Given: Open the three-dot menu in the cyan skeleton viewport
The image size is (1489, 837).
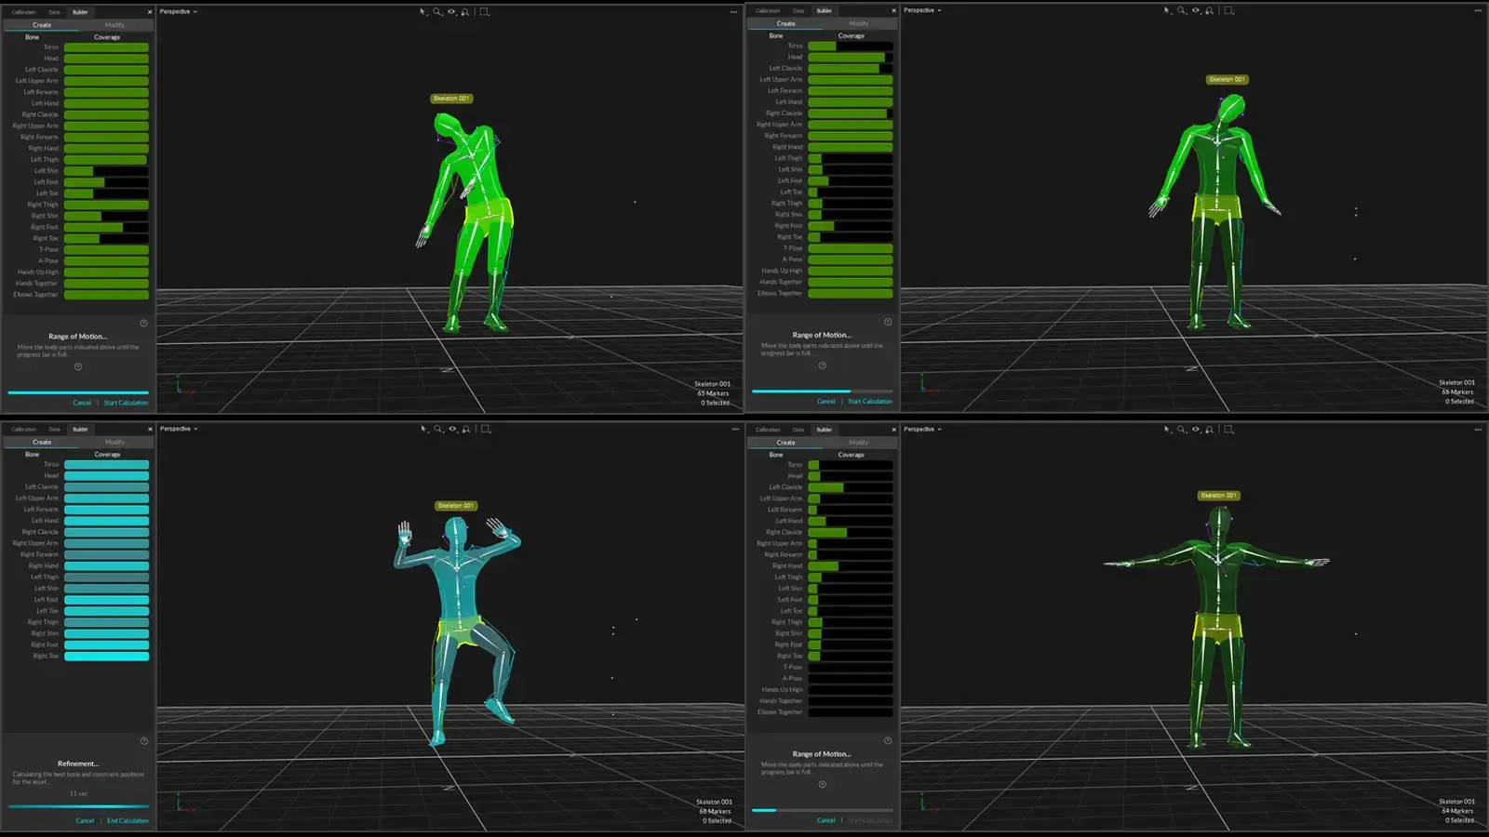Looking at the screenshot, I should tap(733, 429).
